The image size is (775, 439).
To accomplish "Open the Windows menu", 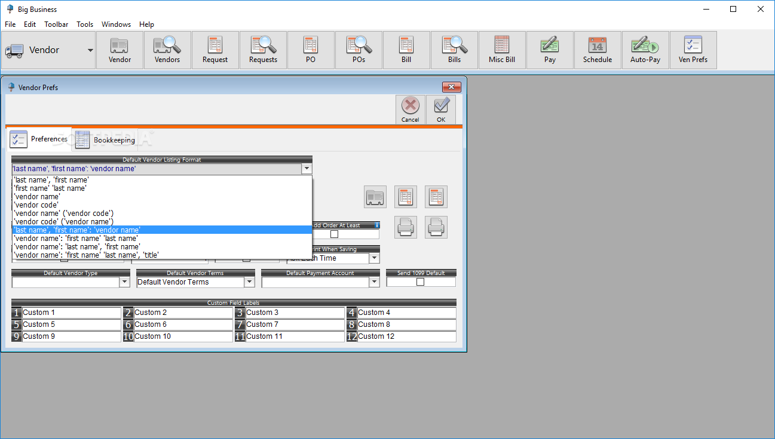I will (116, 24).
